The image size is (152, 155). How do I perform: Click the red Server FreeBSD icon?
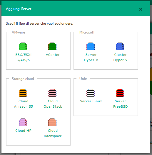(120, 93)
